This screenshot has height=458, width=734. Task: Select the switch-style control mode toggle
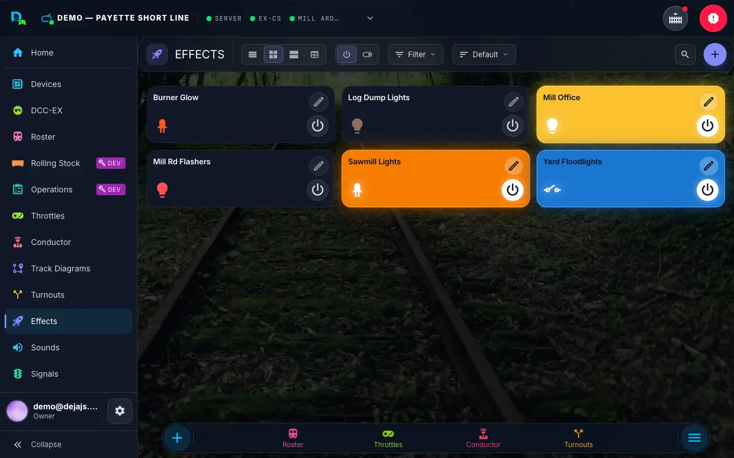pos(368,55)
